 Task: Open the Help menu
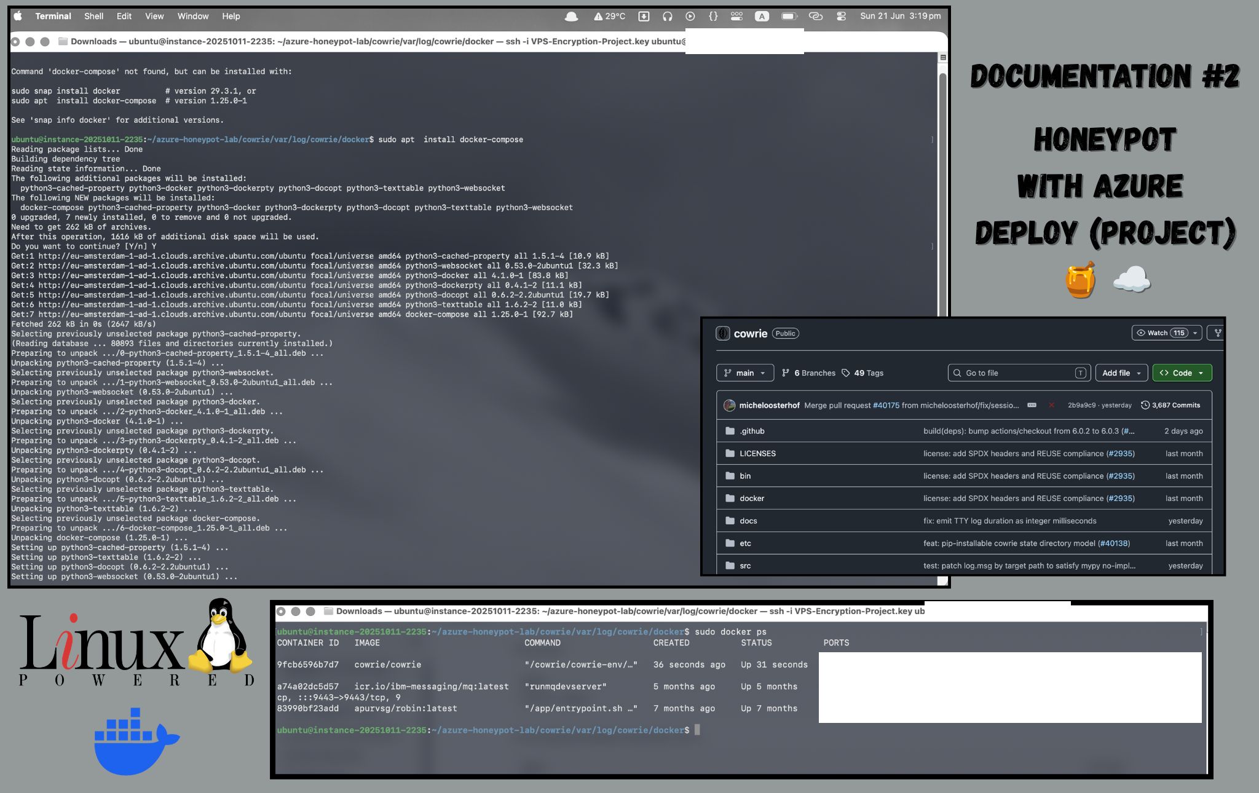pos(231,16)
